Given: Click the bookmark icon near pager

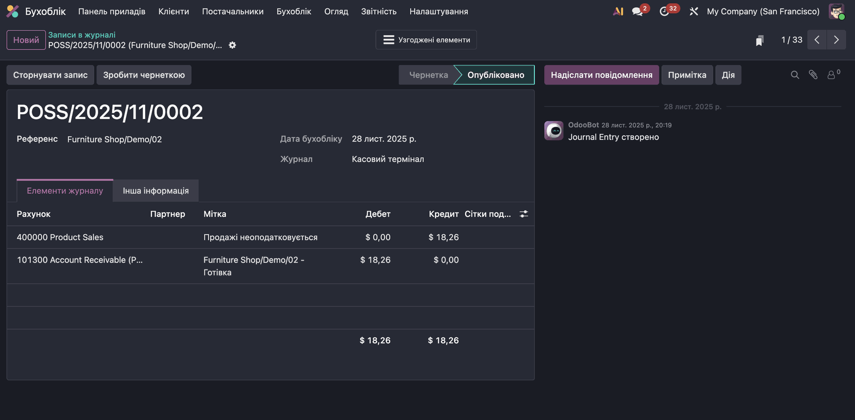Looking at the screenshot, I should click(760, 41).
